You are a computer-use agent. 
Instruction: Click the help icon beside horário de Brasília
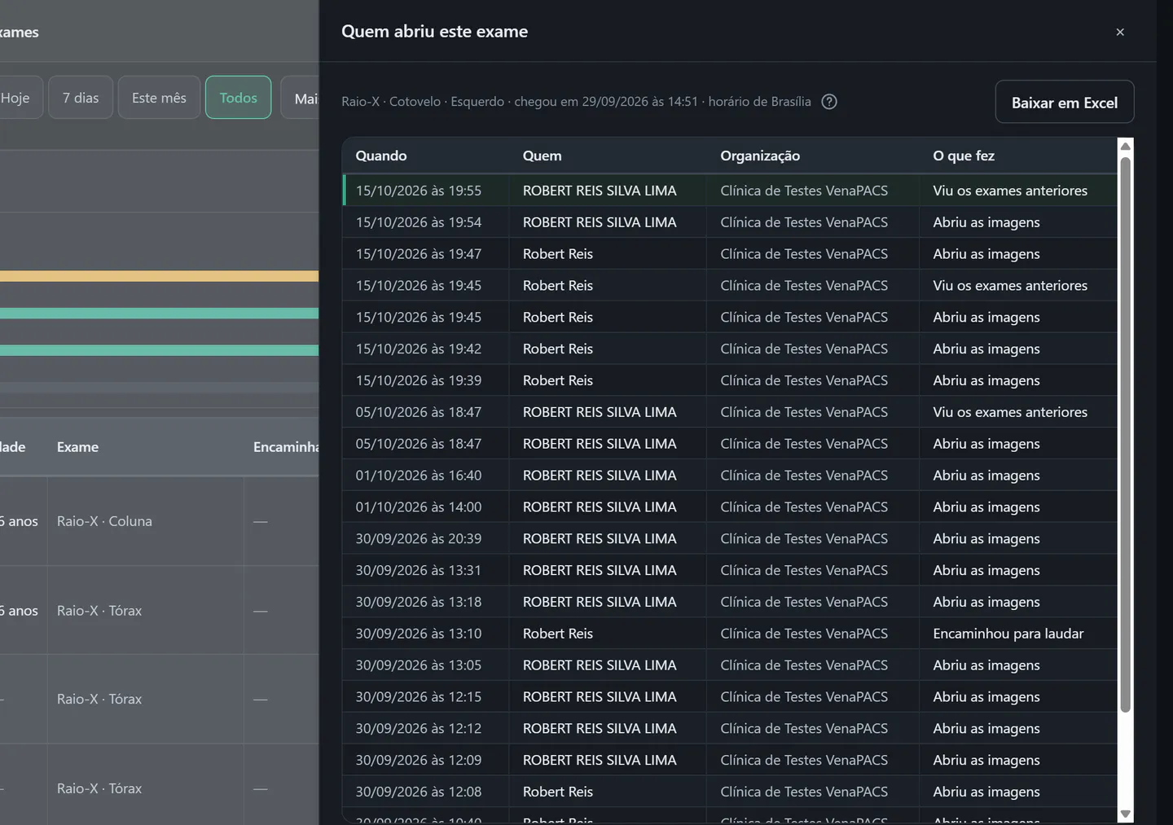829,102
